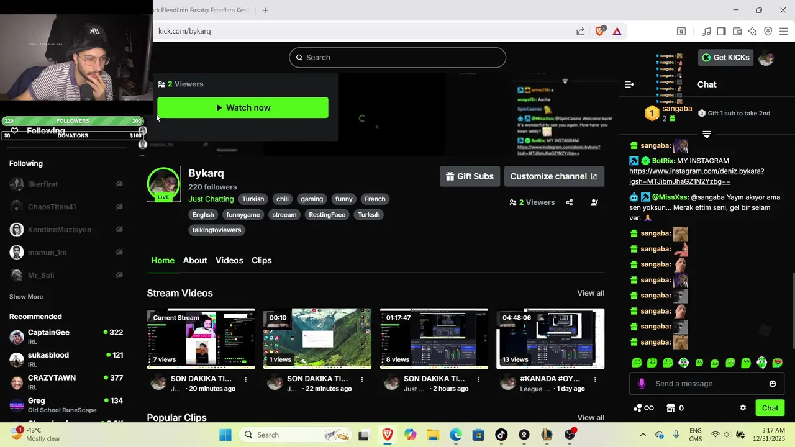This screenshot has width=795, height=447.
Task: Open options menu for 20 minutes ago video
Action: tap(246, 379)
